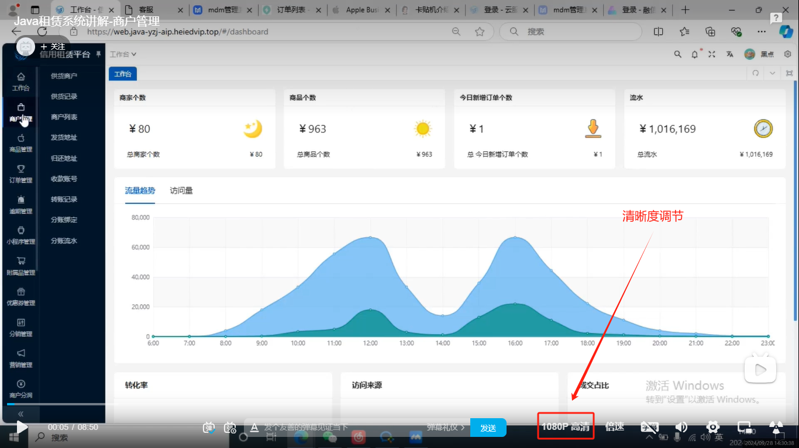Click the 发送 button

click(x=488, y=428)
